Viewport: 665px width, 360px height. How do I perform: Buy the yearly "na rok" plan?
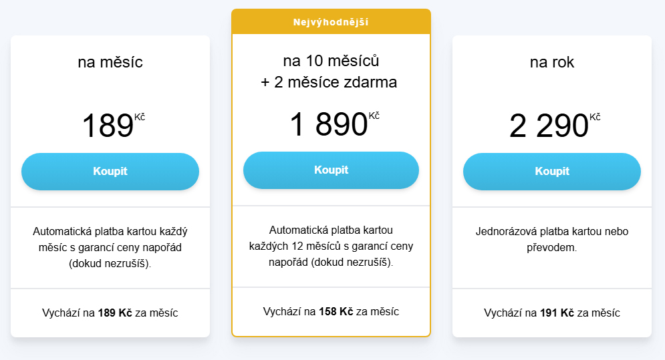pyautogui.click(x=551, y=172)
